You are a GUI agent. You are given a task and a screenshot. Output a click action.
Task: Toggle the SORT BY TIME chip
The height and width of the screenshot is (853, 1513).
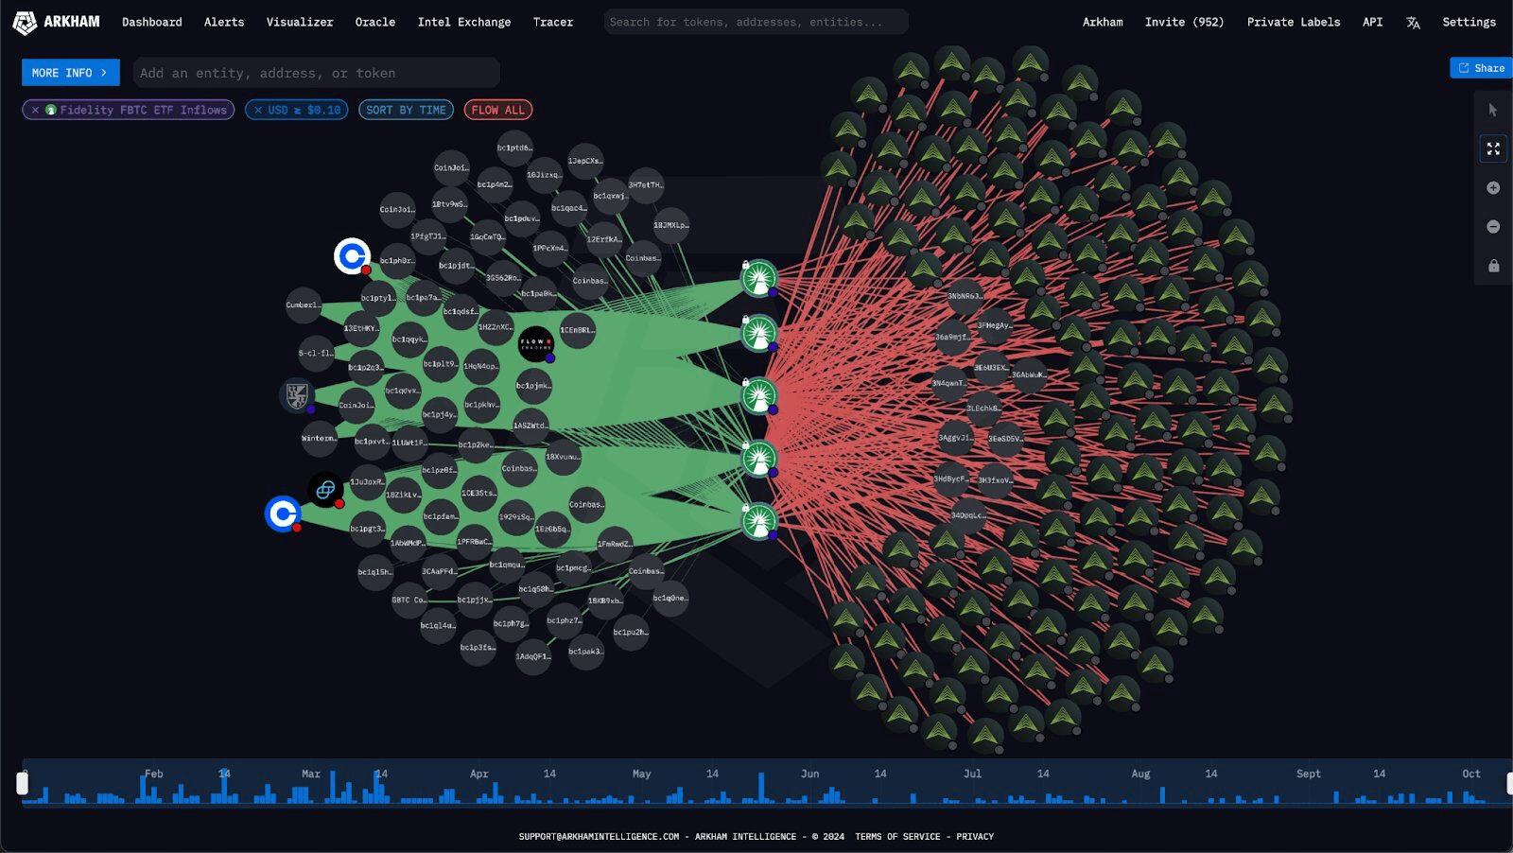point(406,111)
